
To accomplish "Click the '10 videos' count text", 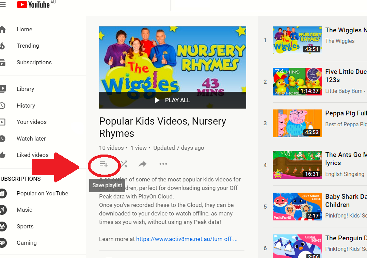I will click(x=111, y=148).
